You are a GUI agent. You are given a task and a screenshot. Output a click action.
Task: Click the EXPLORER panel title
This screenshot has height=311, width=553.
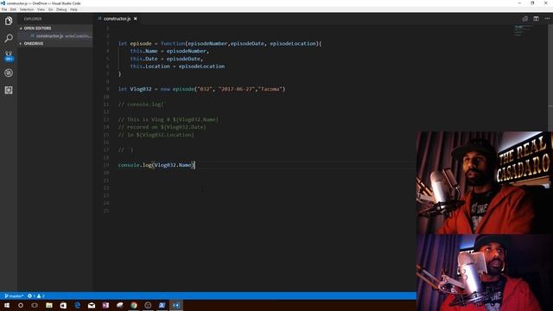click(33, 19)
